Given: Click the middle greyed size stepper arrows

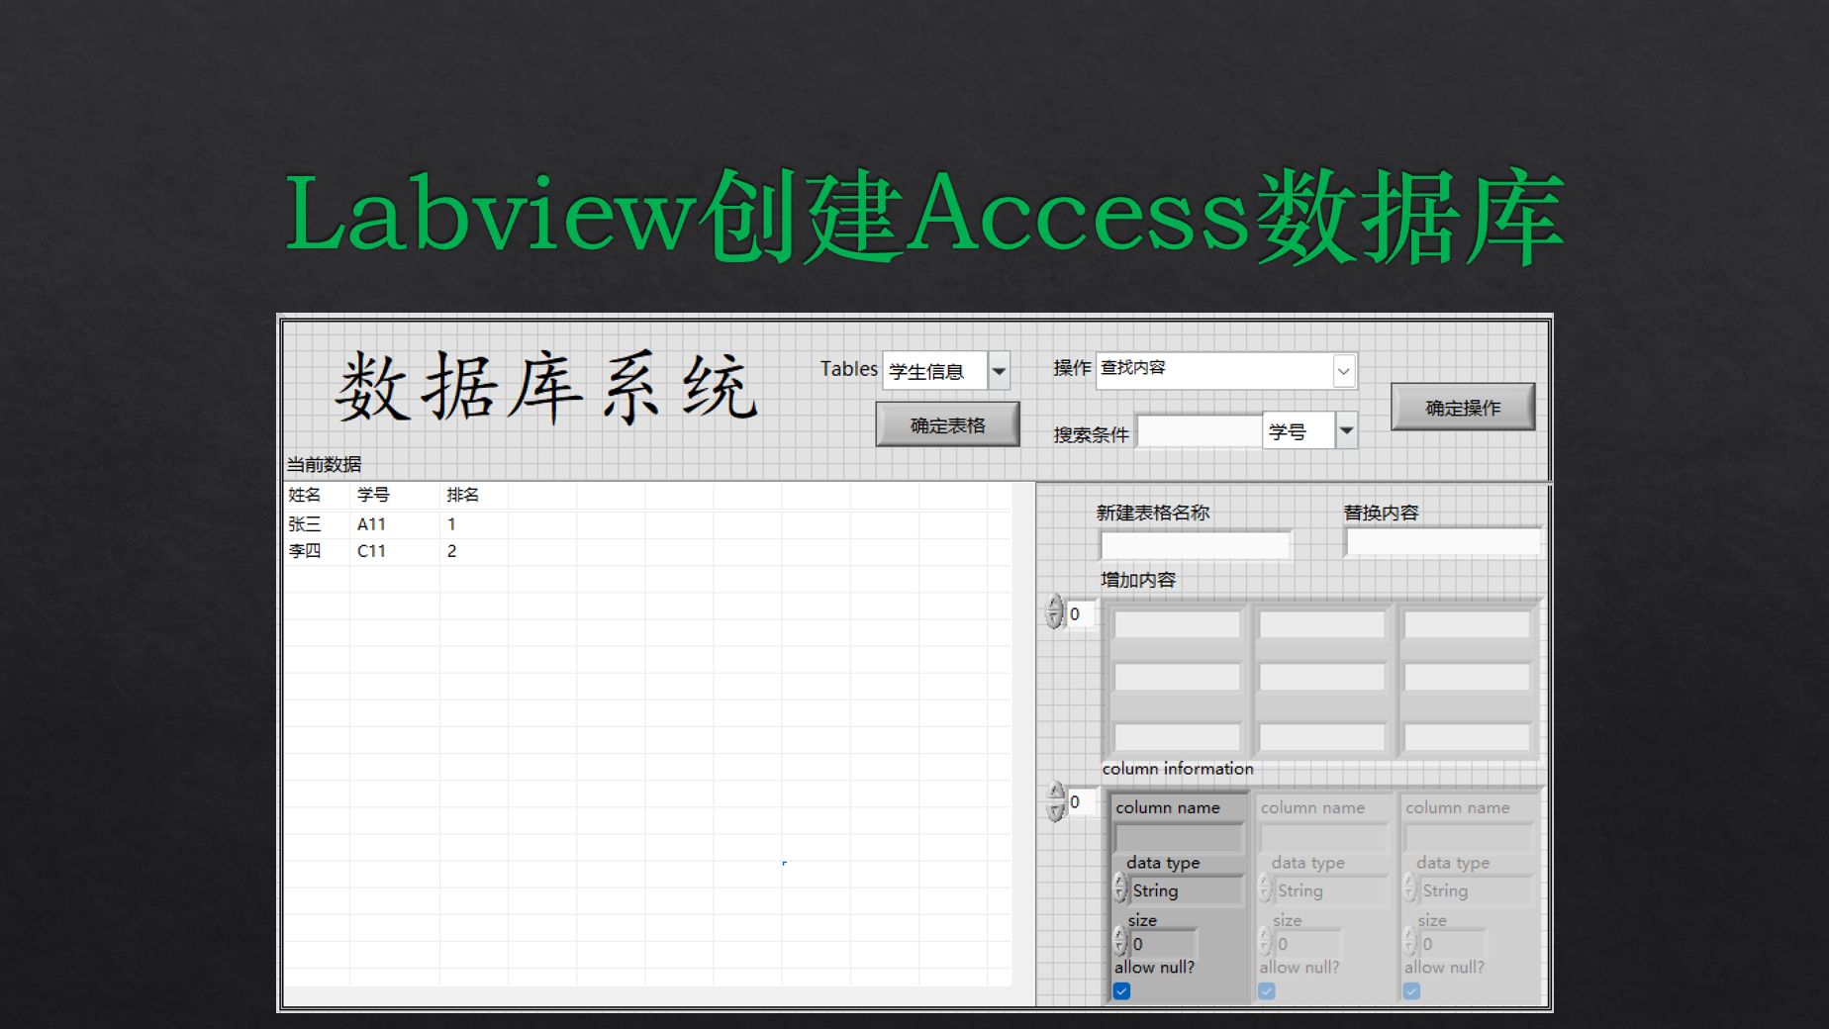Looking at the screenshot, I should click(1266, 942).
